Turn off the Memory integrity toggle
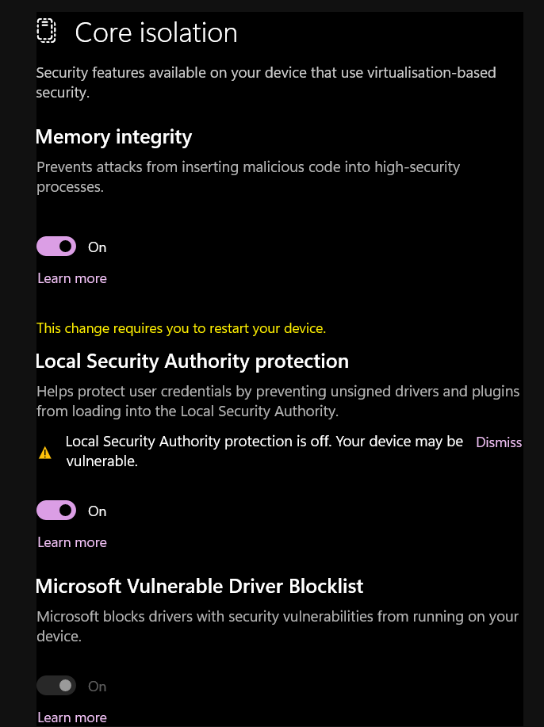544x727 pixels. (x=56, y=247)
